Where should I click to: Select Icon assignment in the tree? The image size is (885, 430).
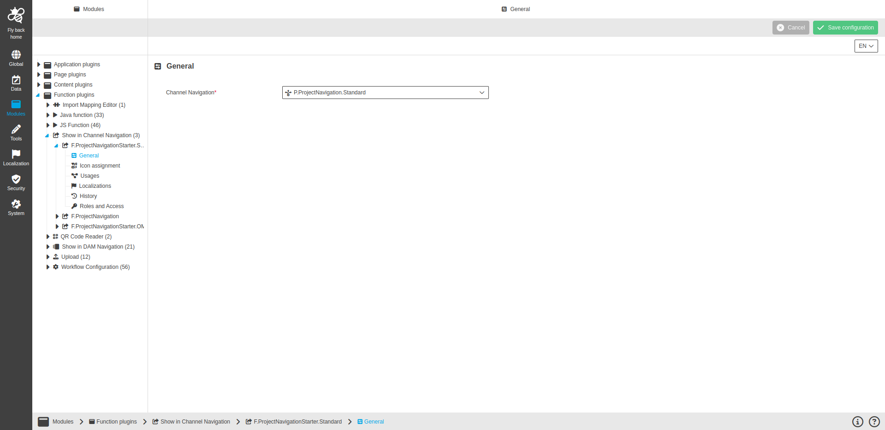tap(99, 165)
